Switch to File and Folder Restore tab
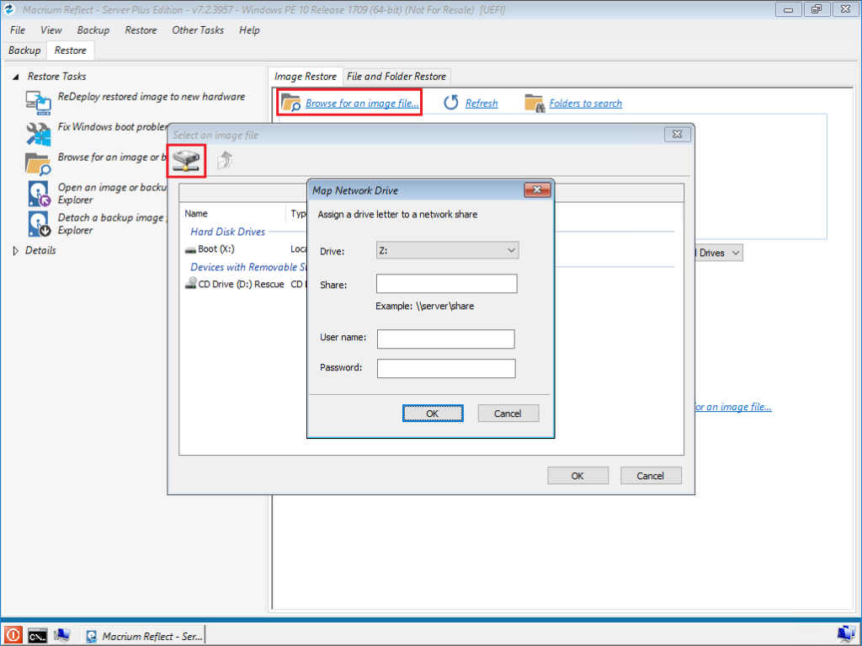 pyautogui.click(x=396, y=77)
